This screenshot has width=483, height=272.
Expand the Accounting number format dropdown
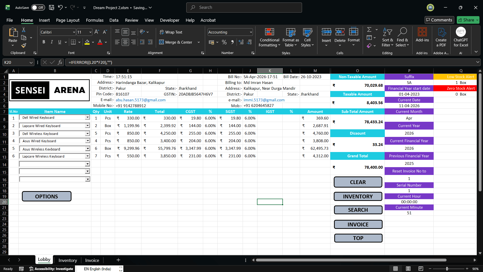pos(251,32)
